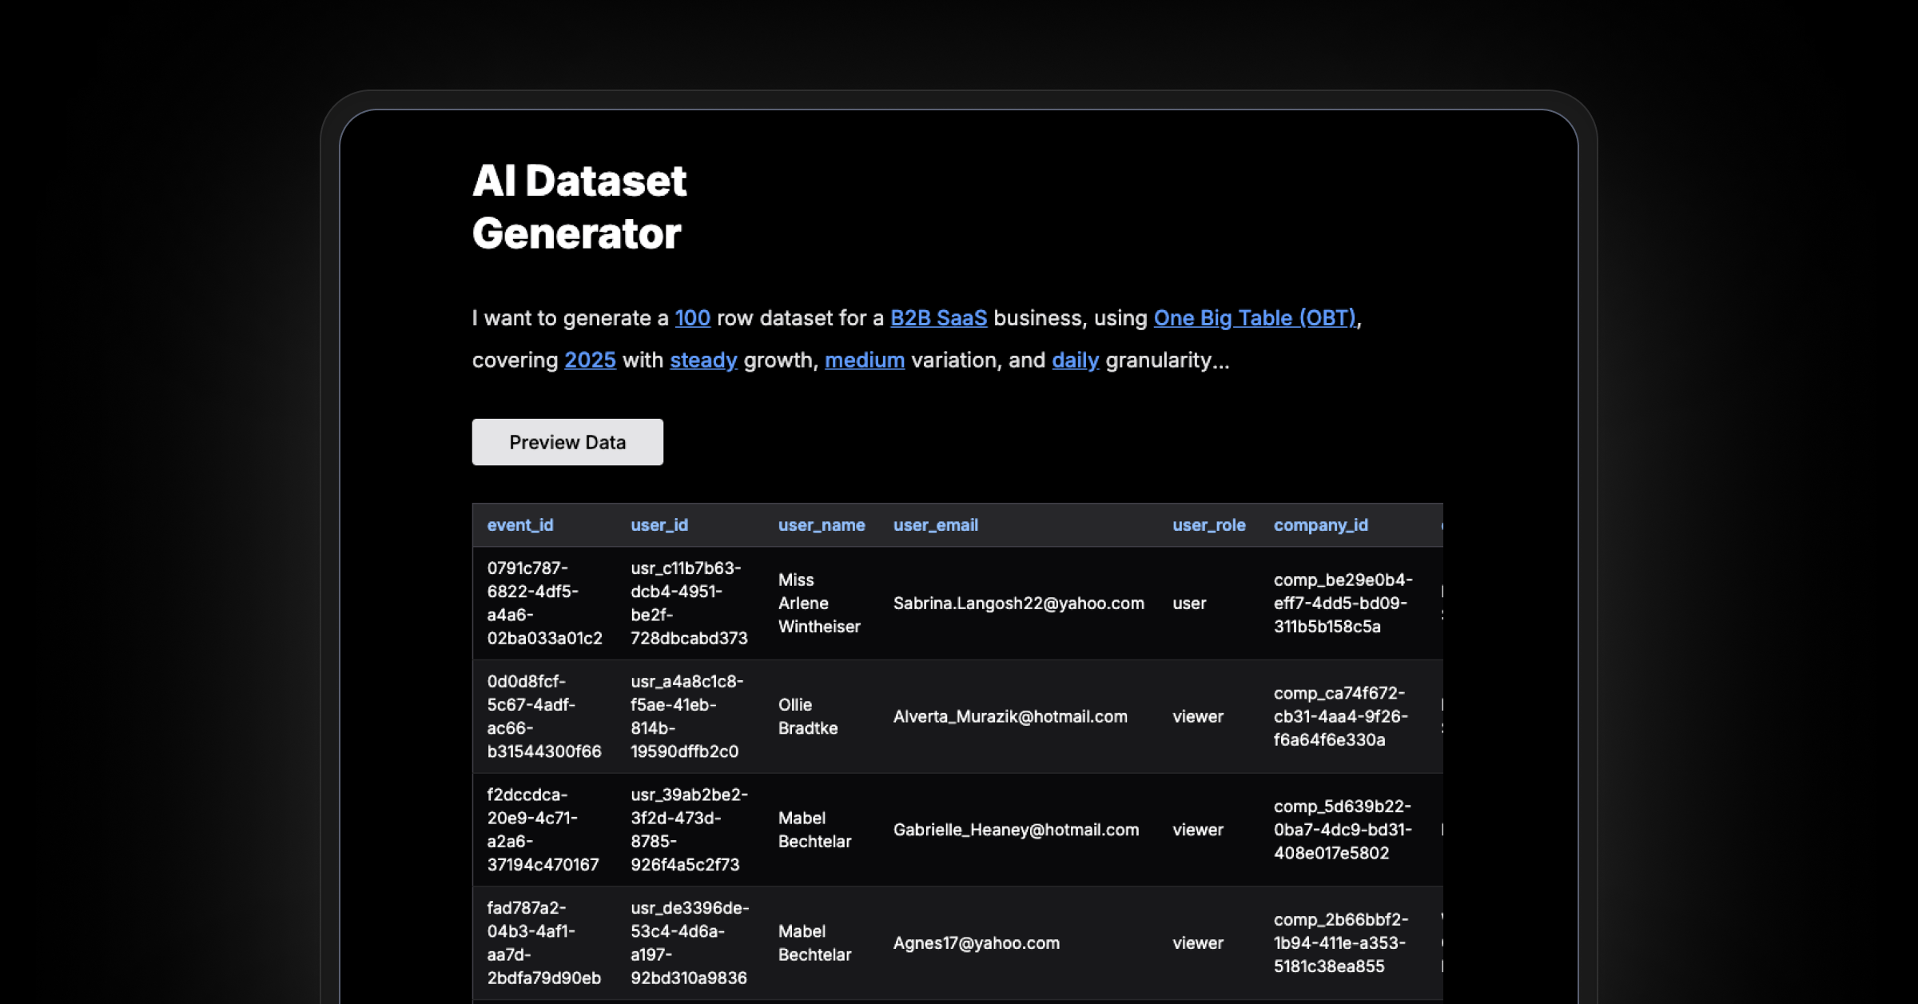Screen dimensions: 1918x1004
Task: Open the "One Big Table (OBT)" schema option
Action: (x=1255, y=317)
